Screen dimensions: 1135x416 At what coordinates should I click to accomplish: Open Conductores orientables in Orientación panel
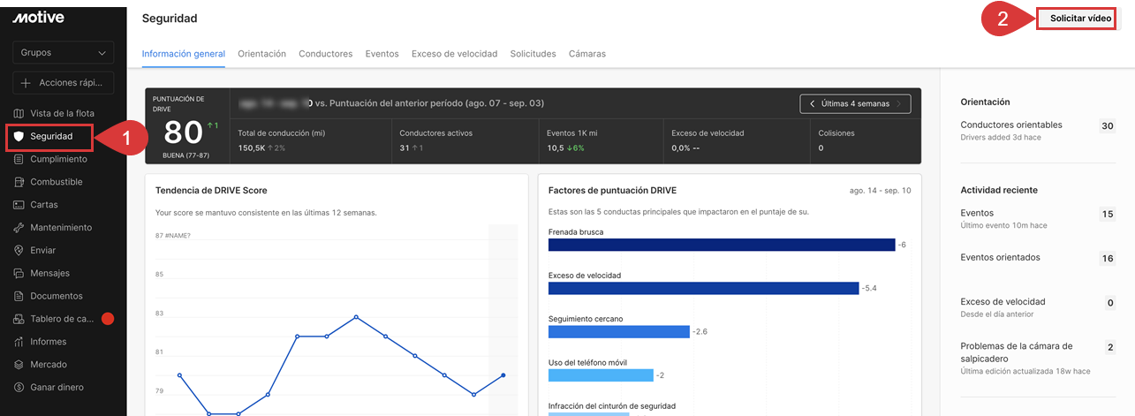tap(1010, 125)
